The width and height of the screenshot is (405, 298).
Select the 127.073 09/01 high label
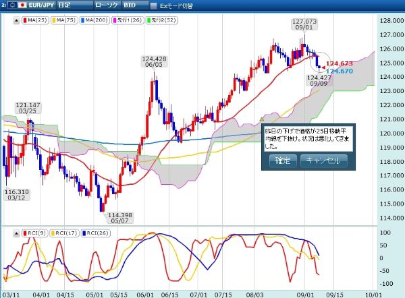click(x=304, y=24)
